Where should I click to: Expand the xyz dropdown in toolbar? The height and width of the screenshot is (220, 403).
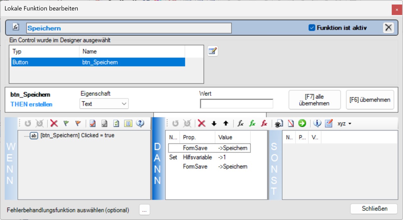click(344, 124)
